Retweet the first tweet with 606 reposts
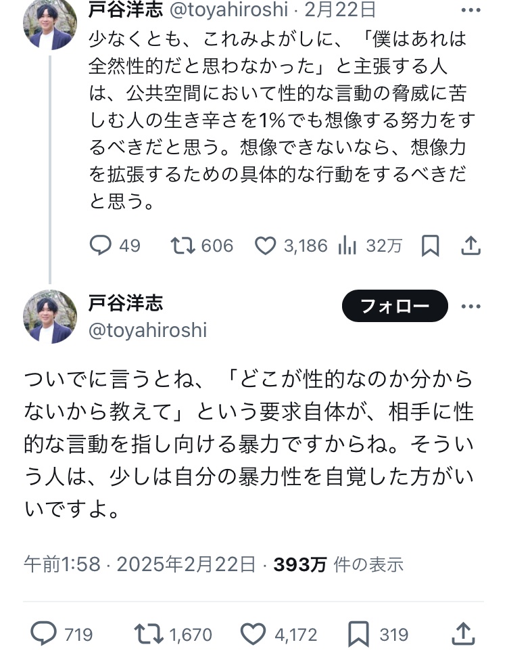Viewport: 507px width, 653px height. (x=182, y=246)
